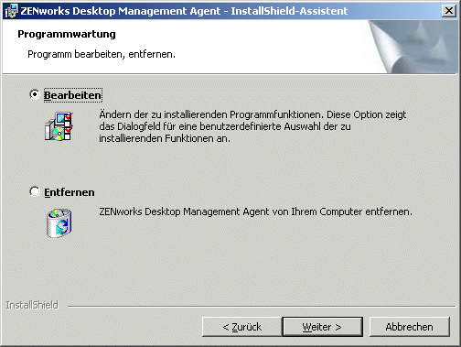461x347 pixels.
Task: Select the Entfernen radio button
Action: coord(35,191)
